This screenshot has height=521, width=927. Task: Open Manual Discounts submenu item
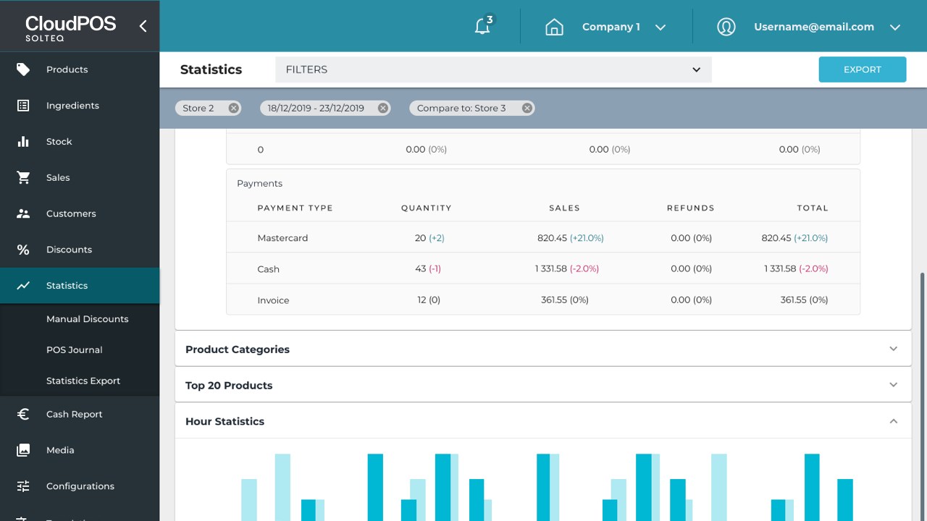[87, 319]
